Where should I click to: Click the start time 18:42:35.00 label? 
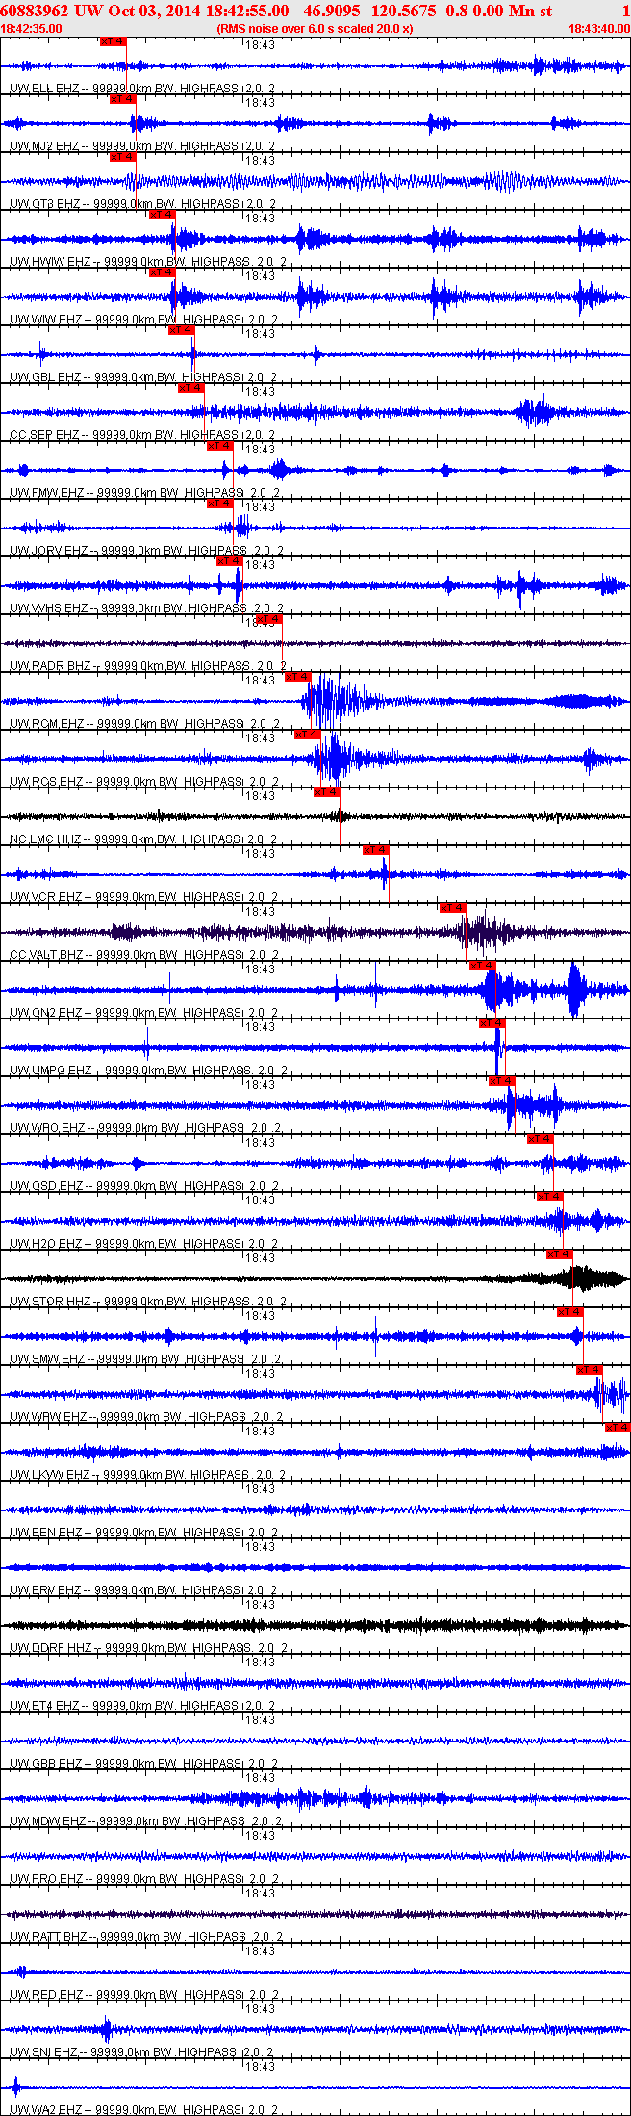click(32, 29)
